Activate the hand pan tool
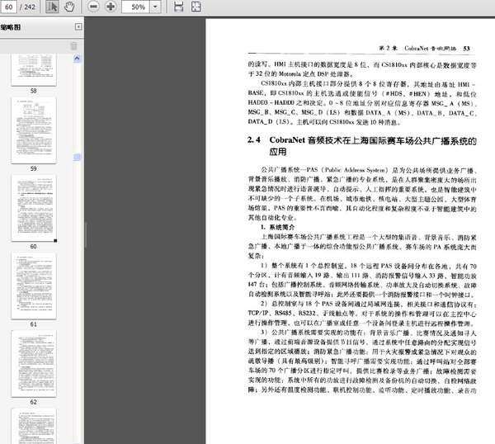 69,7
